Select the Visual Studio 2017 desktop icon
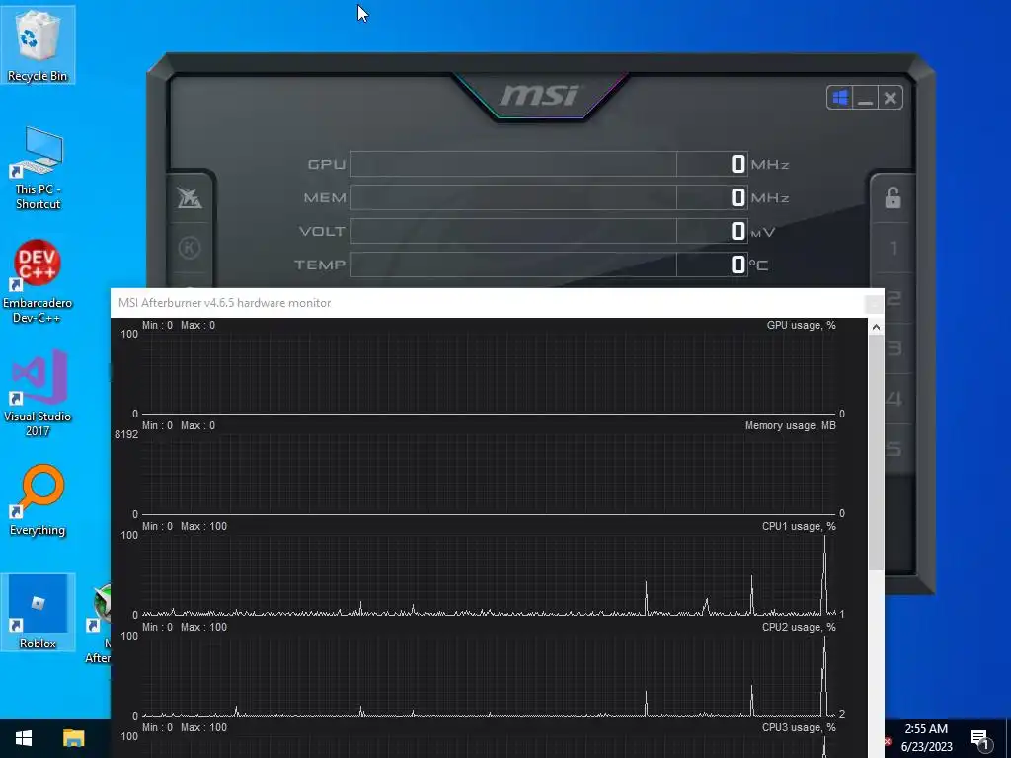Viewport: 1011px width, 758px height. (x=38, y=394)
